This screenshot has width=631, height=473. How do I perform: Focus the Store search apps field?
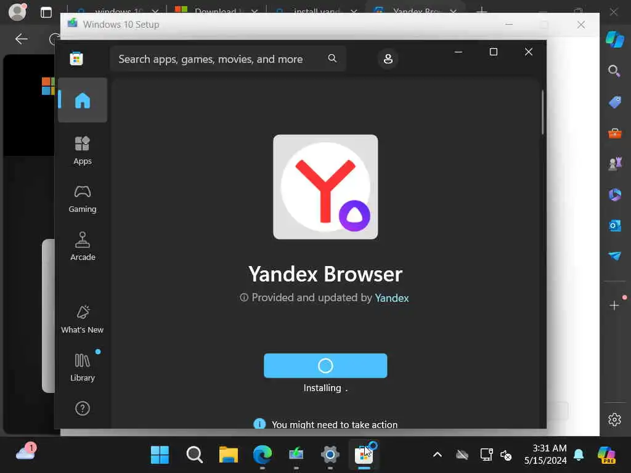[x=228, y=59]
